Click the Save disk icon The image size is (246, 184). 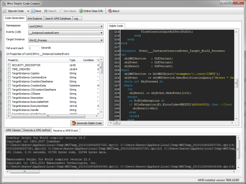click(x=32, y=11)
